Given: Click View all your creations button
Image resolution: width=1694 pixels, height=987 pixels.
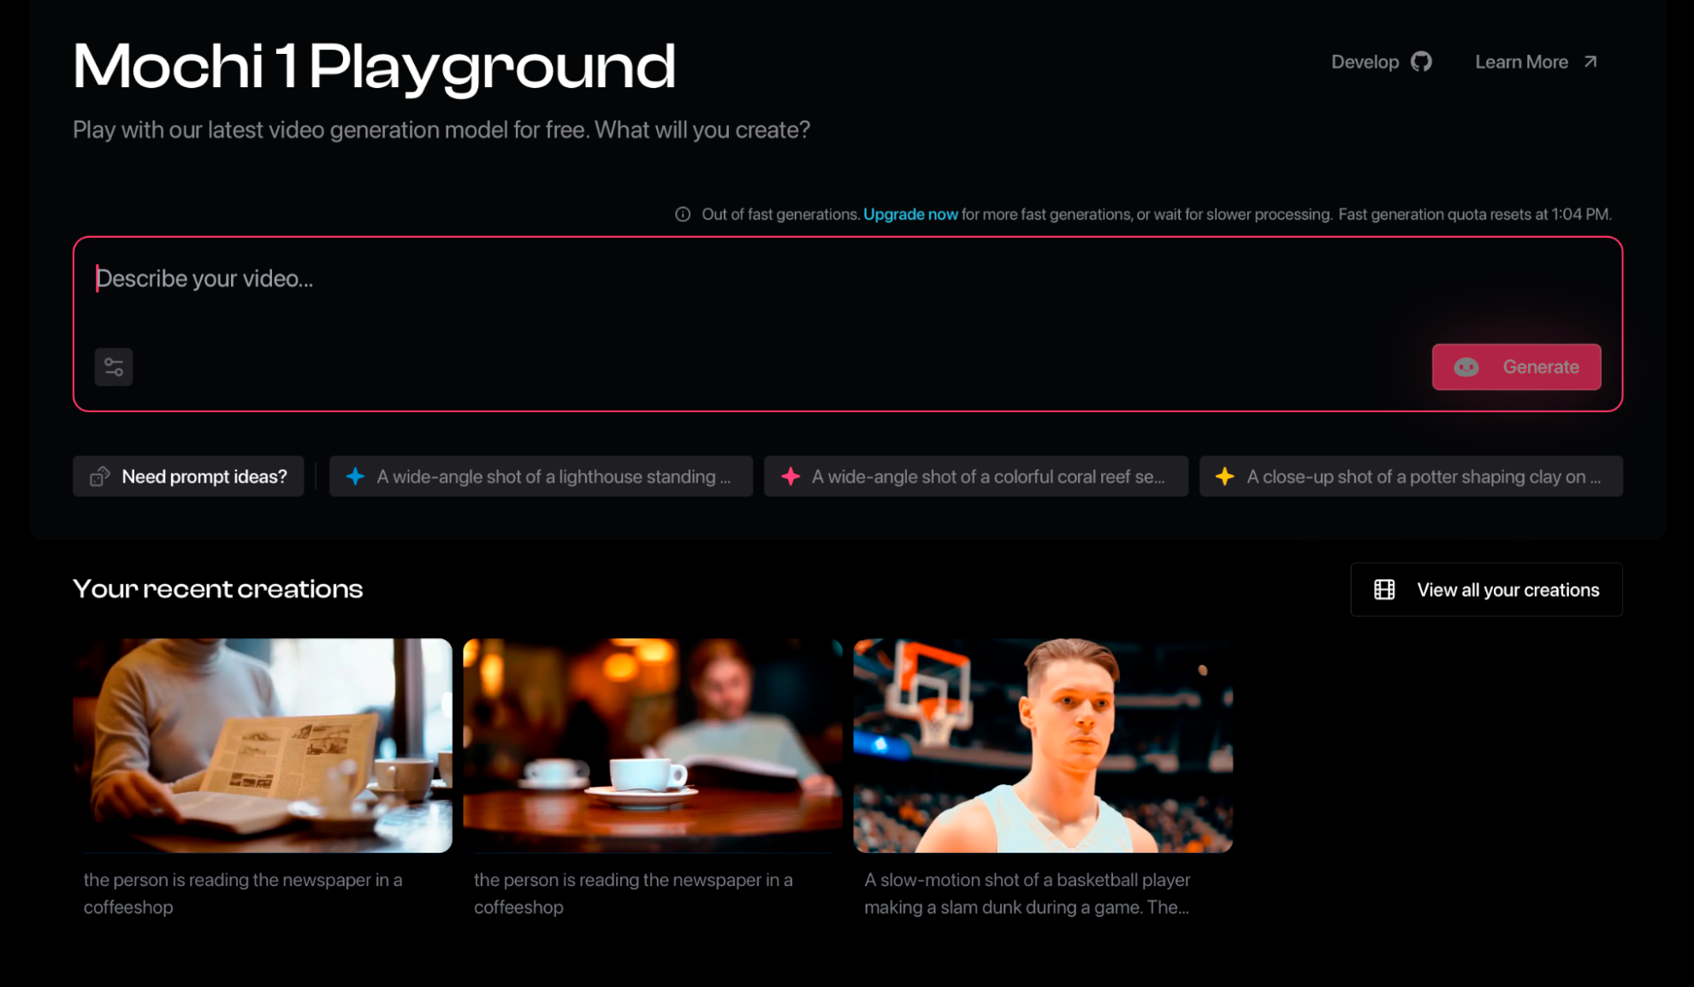Looking at the screenshot, I should click(x=1486, y=590).
